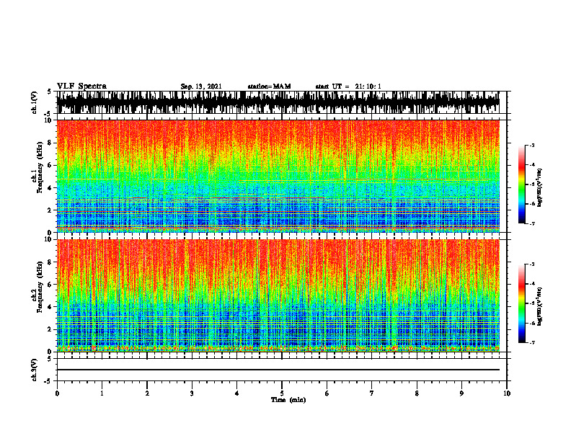The height and width of the screenshot is (441, 571).
Task: Click time axis tick label '5'
Action: click(x=282, y=393)
